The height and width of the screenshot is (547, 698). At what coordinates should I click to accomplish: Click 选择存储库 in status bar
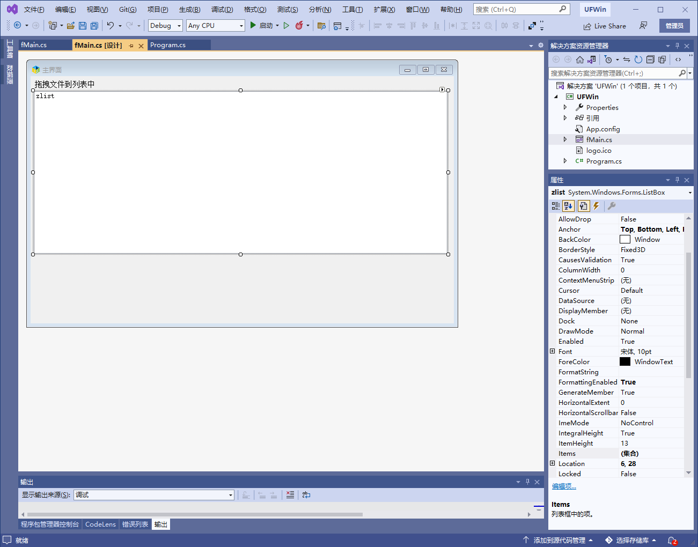[x=631, y=541]
